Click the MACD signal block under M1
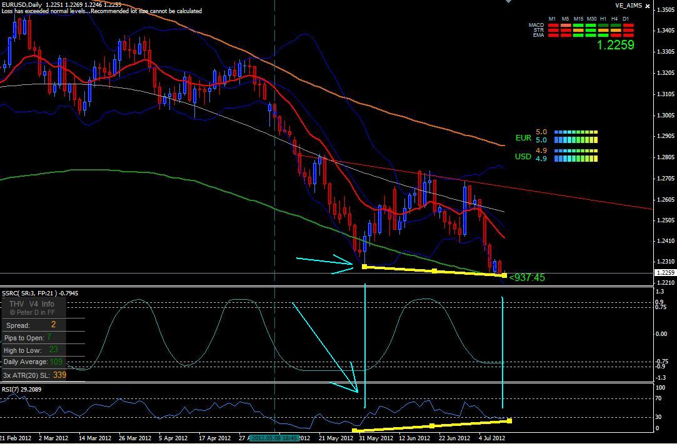 point(553,26)
